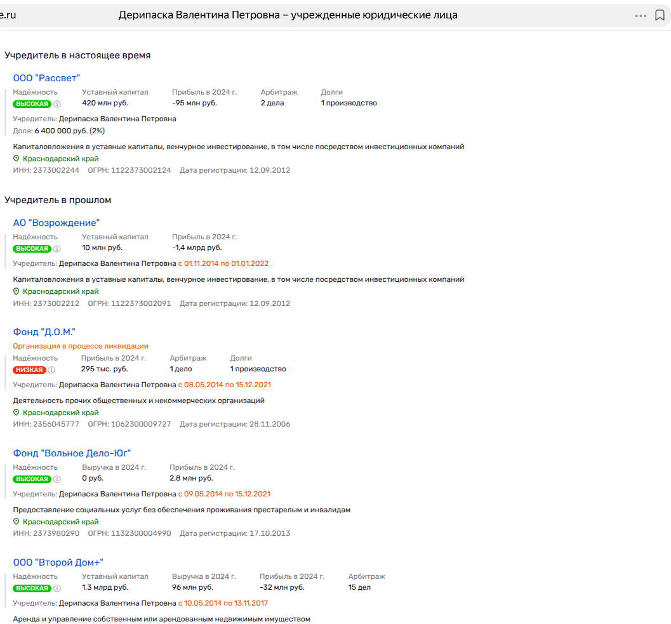Open АО "Возрождение" company link
Screen dimensions: 671x624
[56, 223]
